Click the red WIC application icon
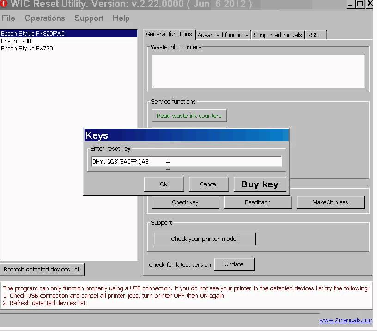 pyautogui.click(x=4, y=3)
